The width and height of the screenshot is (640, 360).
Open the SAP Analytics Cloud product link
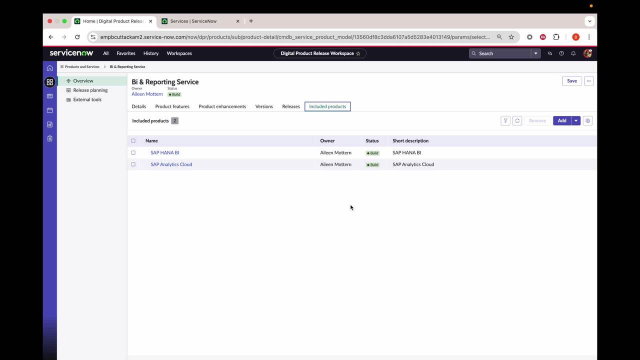click(171, 164)
